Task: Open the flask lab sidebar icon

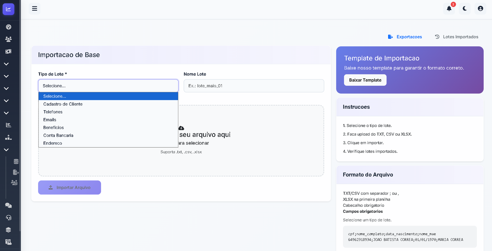Action: (x=8, y=242)
